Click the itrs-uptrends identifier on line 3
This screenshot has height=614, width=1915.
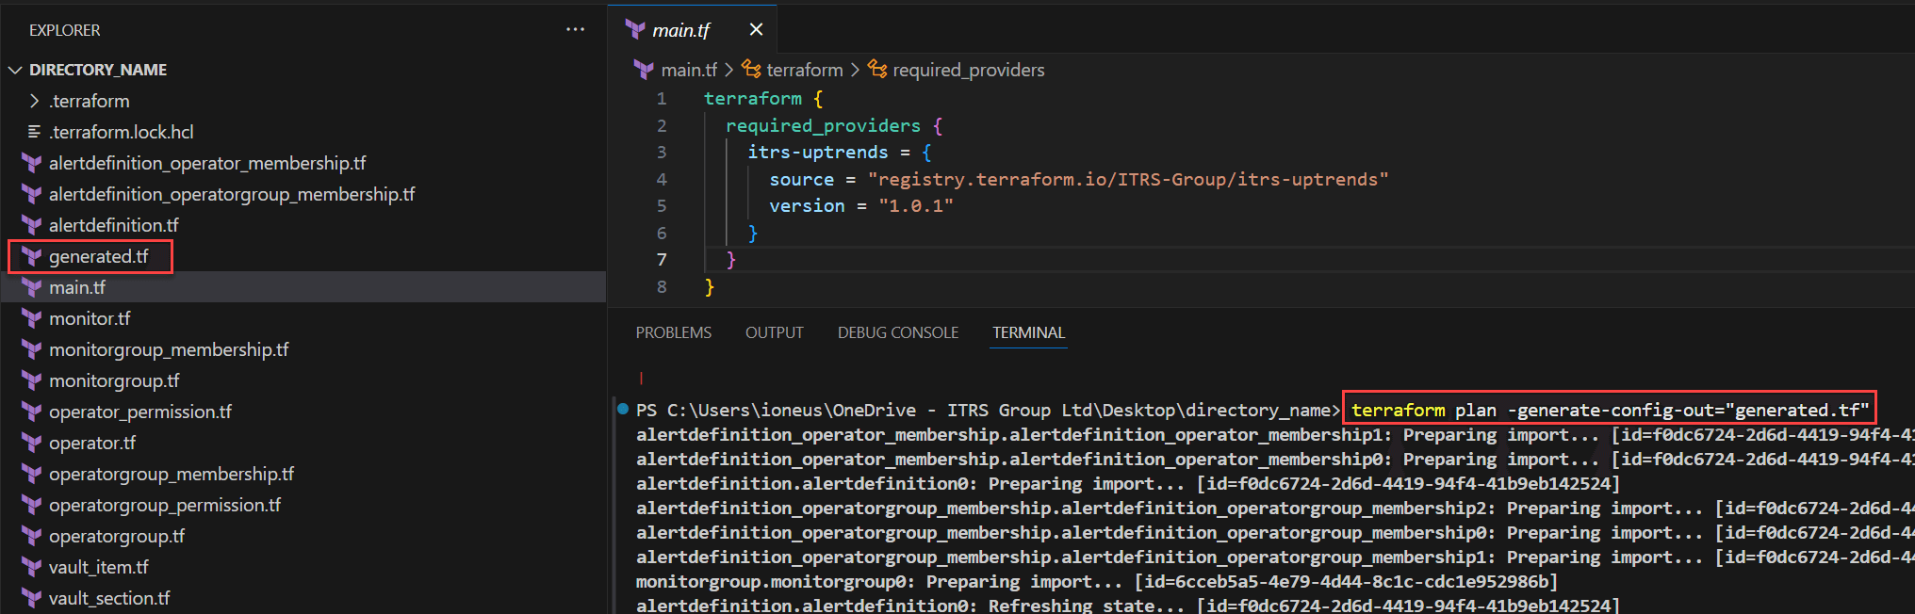coord(818,153)
